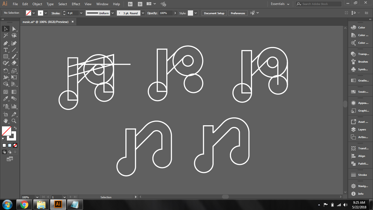
Task: Open stroke color dropdown in control bar
Action: (x=46, y=13)
